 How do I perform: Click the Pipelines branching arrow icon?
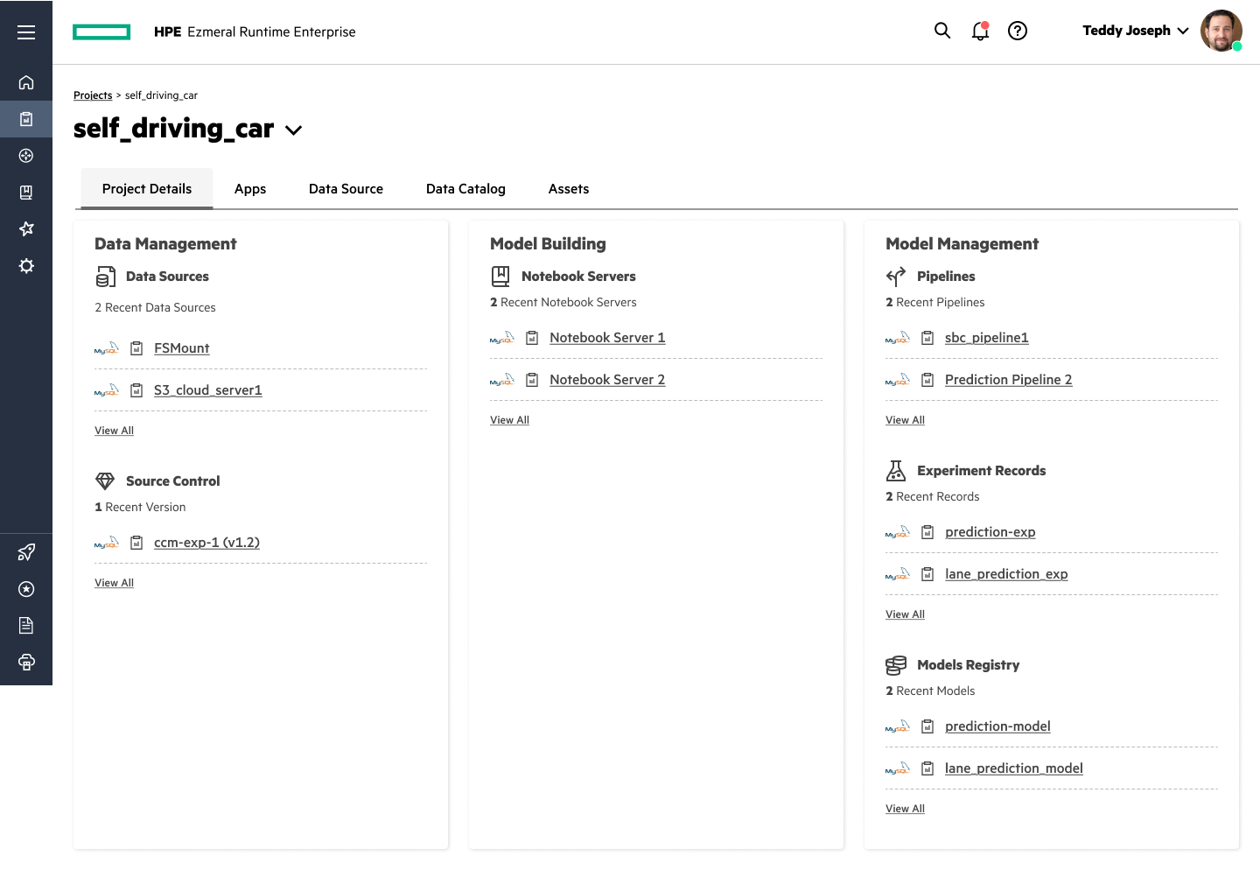click(x=896, y=277)
